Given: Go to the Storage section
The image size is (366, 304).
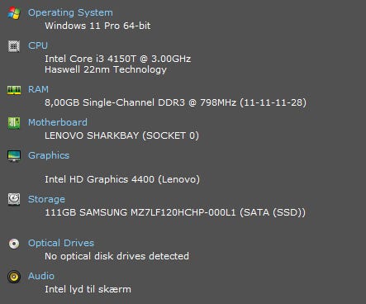Looking at the screenshot, I should pyautogui.click(x=46, y=199).
